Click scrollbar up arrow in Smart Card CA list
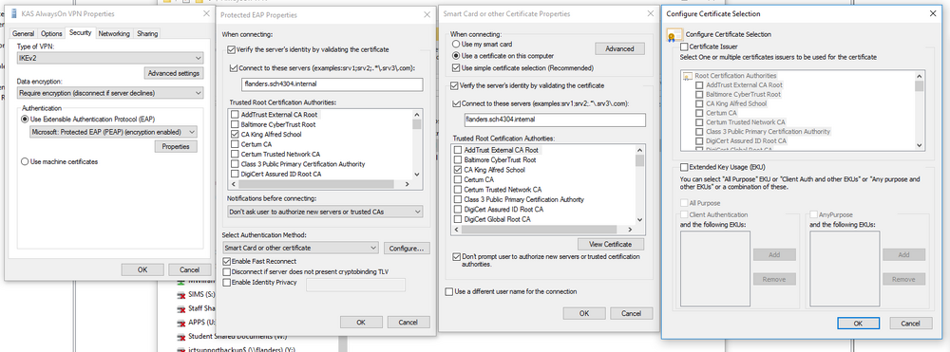This screenshot has height=352, width=950. (x=639, y=149)
